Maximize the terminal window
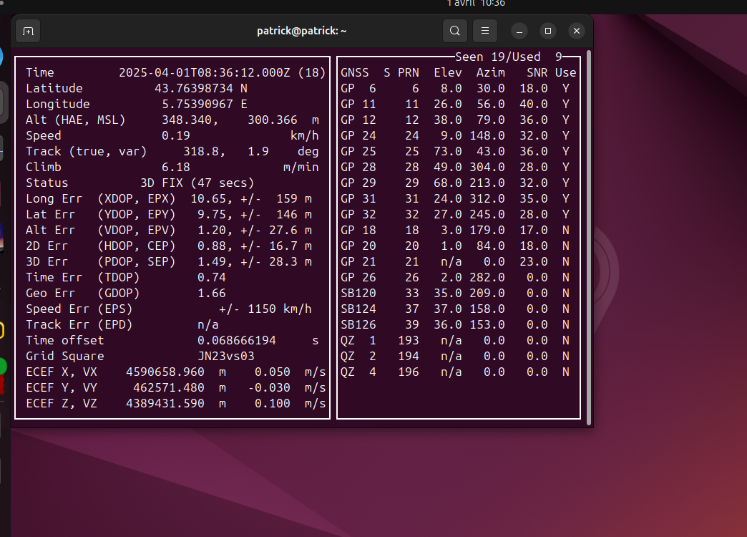This screenshot has width=747, height=537. (548, 31)
